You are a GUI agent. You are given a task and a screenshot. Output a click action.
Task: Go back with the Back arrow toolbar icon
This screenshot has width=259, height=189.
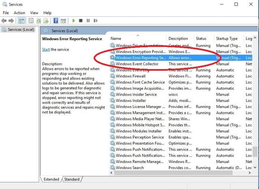4,21
